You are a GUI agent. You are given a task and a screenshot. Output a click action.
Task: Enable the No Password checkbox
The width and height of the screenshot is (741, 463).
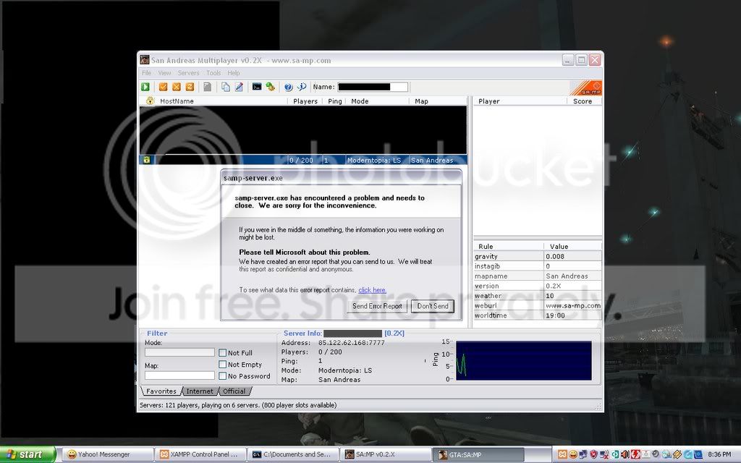223,375
